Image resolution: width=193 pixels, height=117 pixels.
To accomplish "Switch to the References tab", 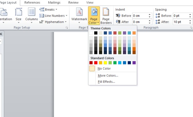I will [32, 3].
